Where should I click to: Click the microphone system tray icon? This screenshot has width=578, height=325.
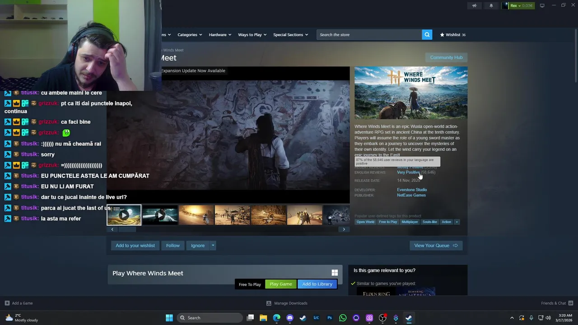click(x=531, y=318)
